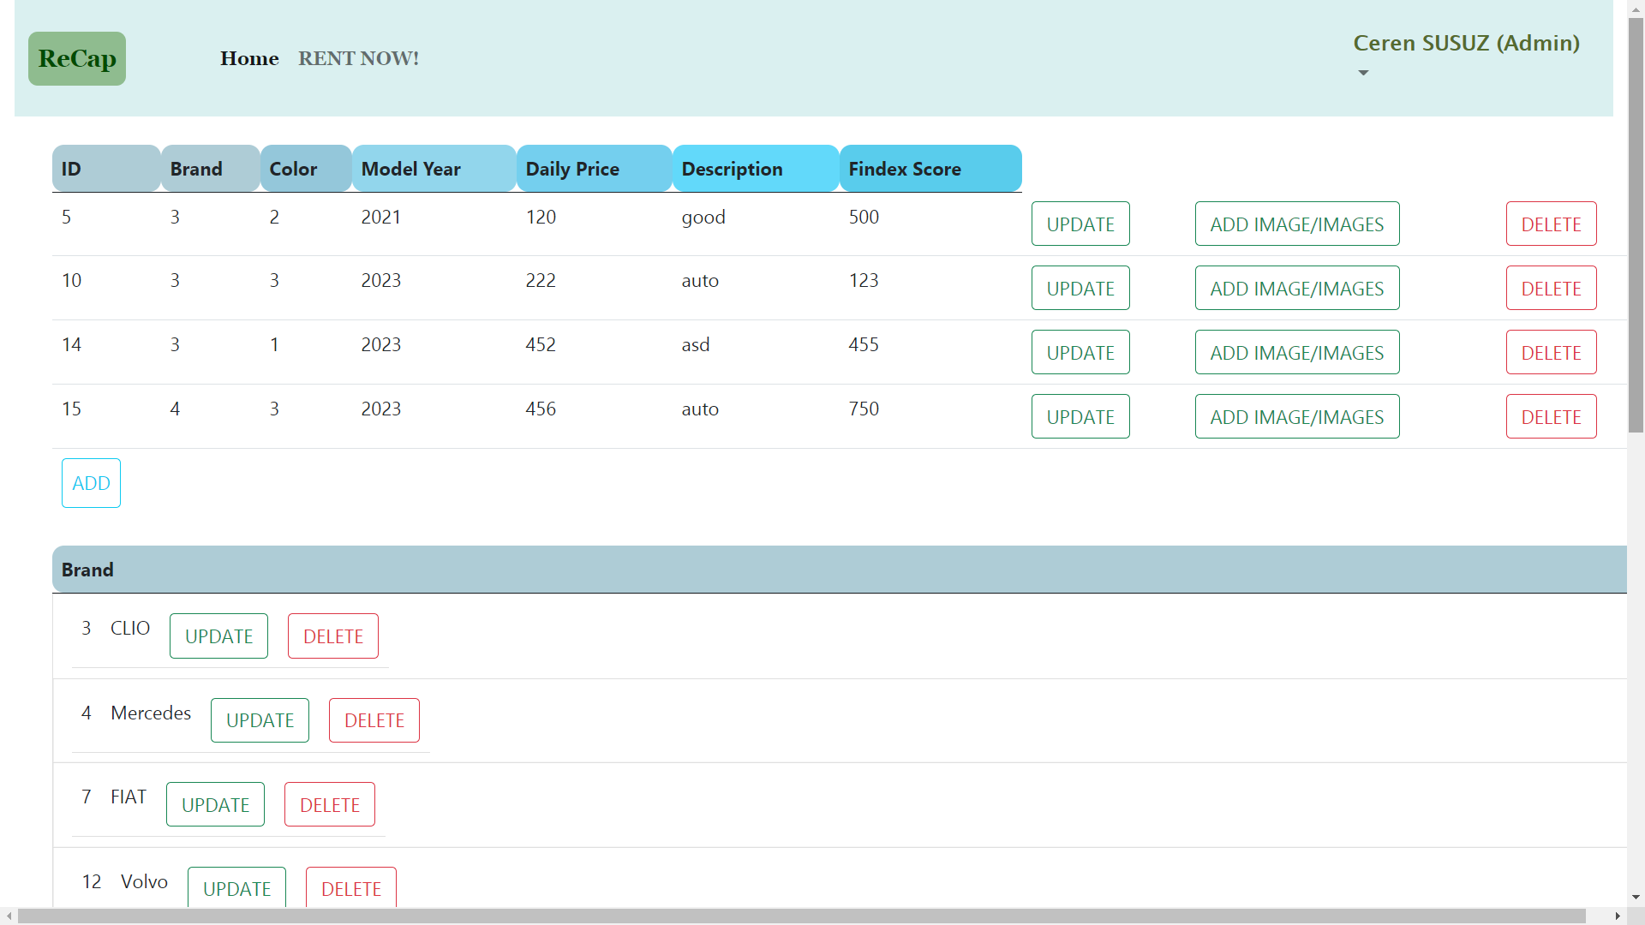The image size is (1645, 925).
Task: Delete the Mercedes brand
Action: (x=374, y=720)
